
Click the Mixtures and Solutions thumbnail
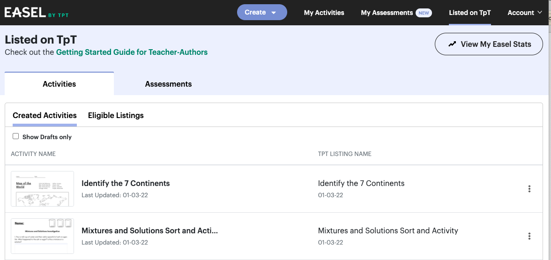(43, 236)
